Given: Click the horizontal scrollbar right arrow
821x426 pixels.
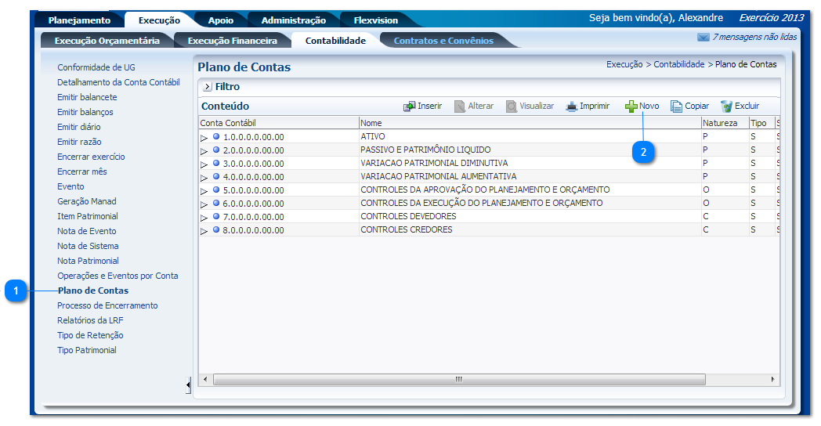Looking at the screenshot, I should point(772,379).
